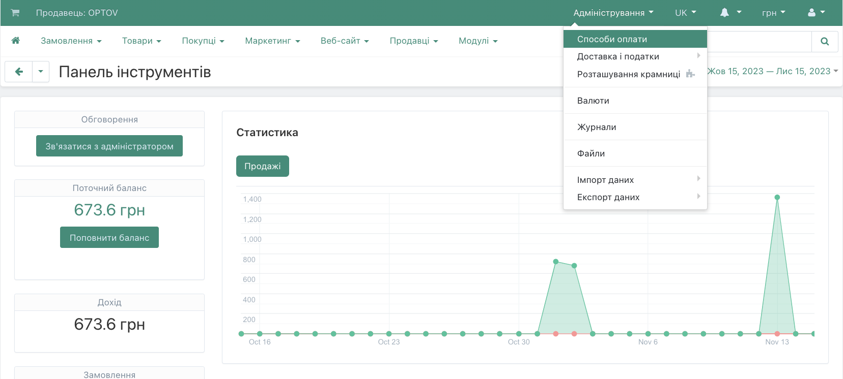Open the грн currency dropdown

click(773, 13)
